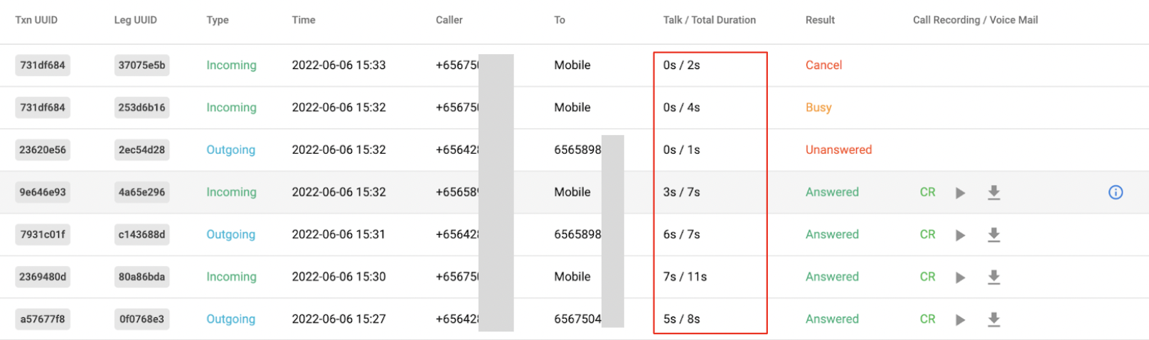Click Leg UUID badge 37075e5b
Viewport: 1149px width, 340px height.
point(141,65)
